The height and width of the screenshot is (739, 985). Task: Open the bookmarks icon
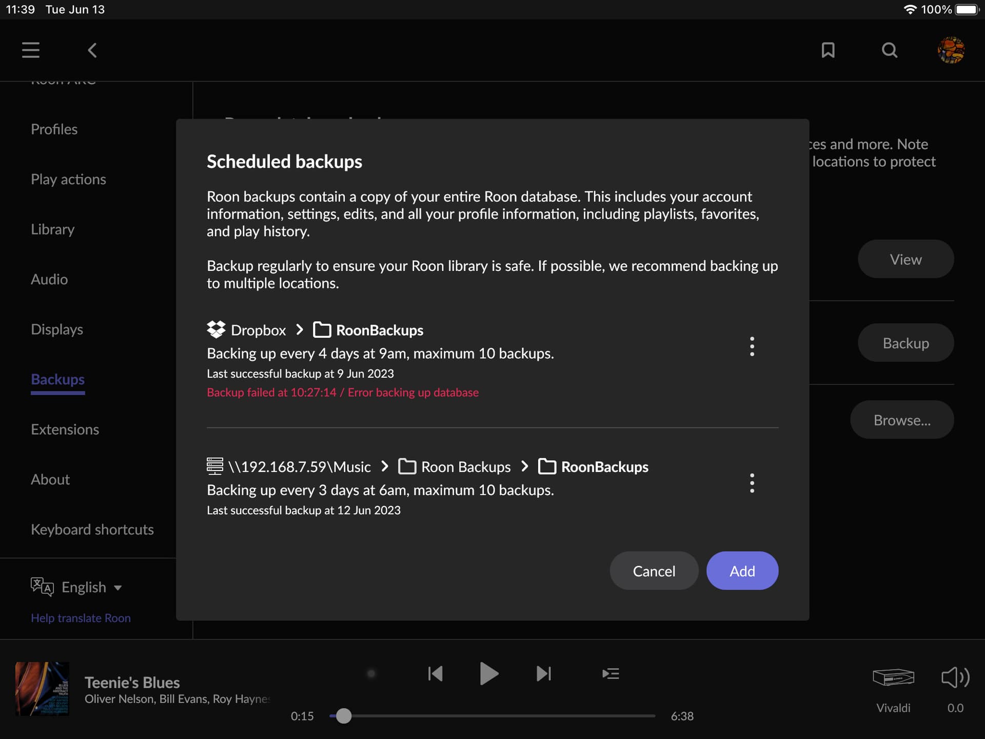click(x=828, y=50)
